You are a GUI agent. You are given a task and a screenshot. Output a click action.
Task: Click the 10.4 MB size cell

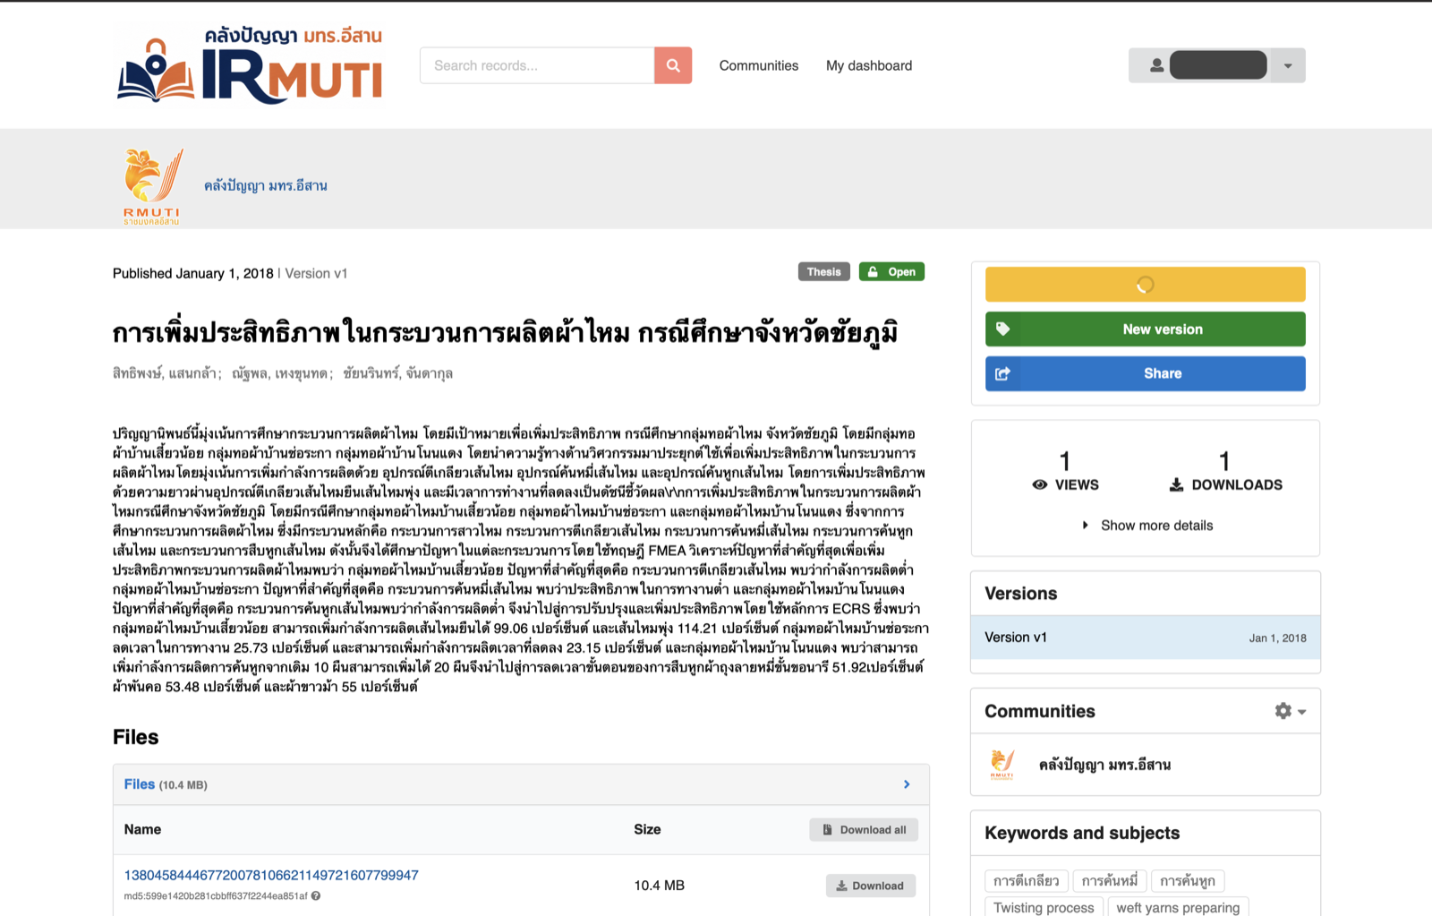click(x=660, y=886)
